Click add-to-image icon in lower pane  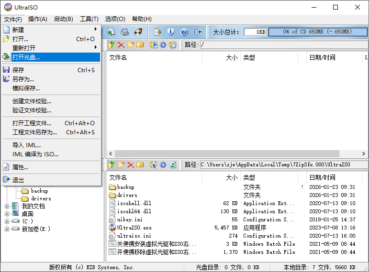pyautogui.click(x=154, y=165)
